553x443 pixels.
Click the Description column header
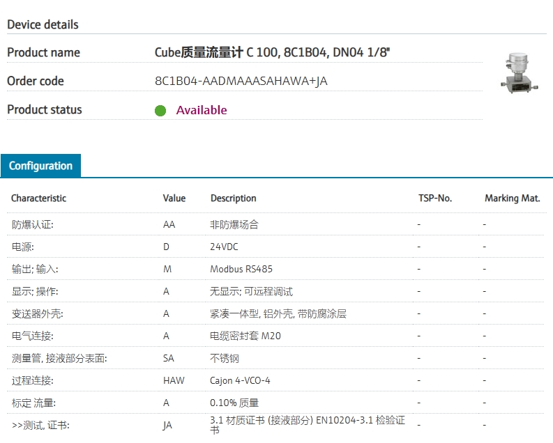[234, 199]
